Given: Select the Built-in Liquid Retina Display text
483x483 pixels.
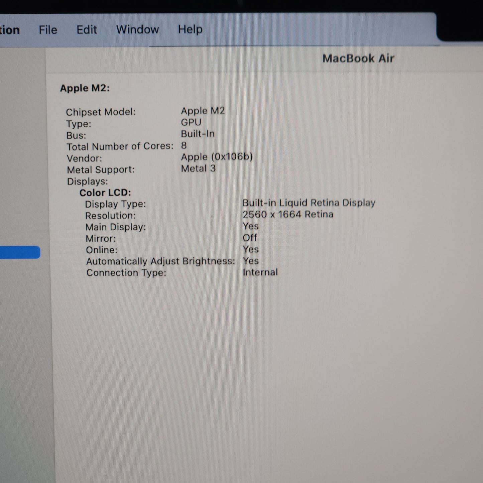Looking at the screenshot, I should (x=309, y=203).
